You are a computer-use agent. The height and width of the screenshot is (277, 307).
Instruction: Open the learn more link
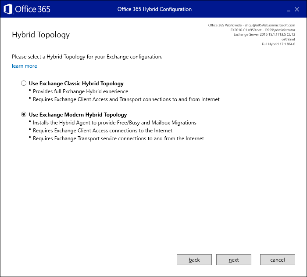[x=25, y=66]
